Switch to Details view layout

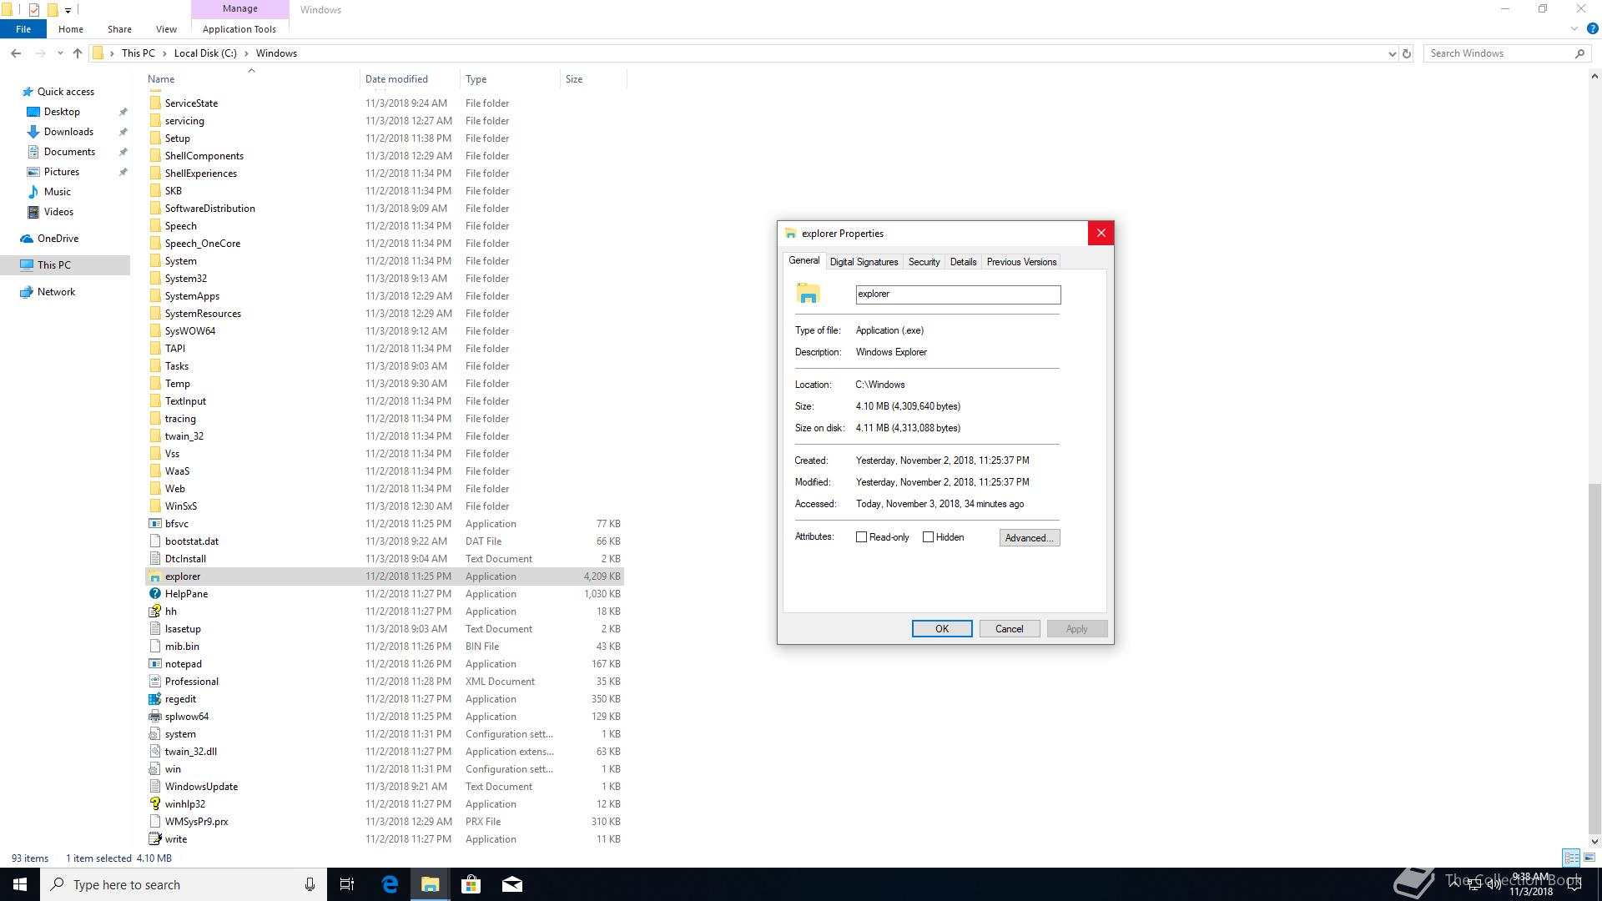pos(1571,858)
